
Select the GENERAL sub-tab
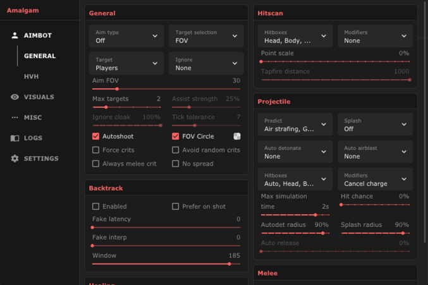click(40, 56)
